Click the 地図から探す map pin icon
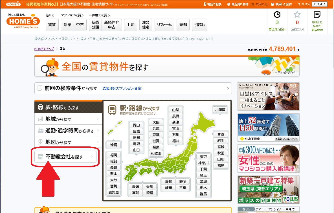This screenshot has width=334, height=213. 40,142
